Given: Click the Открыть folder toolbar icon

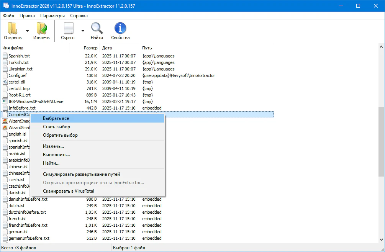Looking at the screenshot, I should [x=13, y=29].
